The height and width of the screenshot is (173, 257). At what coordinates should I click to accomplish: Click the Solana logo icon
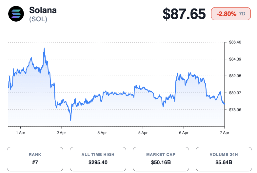(16, 14)
